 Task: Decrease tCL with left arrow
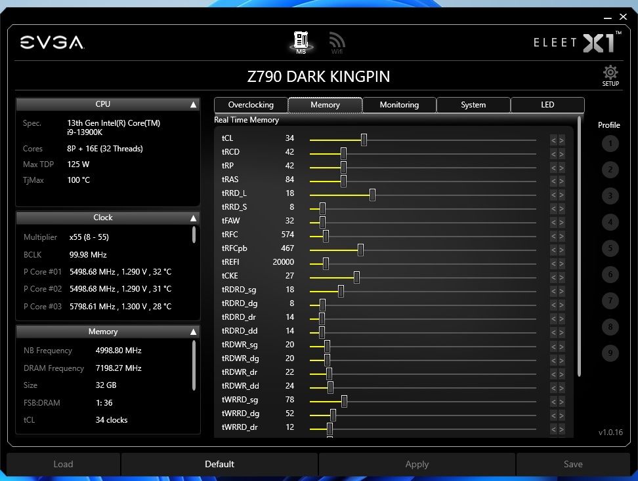(553, 140)
